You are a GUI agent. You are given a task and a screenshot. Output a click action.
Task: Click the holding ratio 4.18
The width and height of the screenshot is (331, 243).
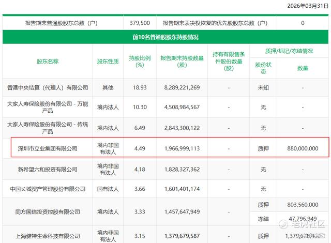click(140, 170)
